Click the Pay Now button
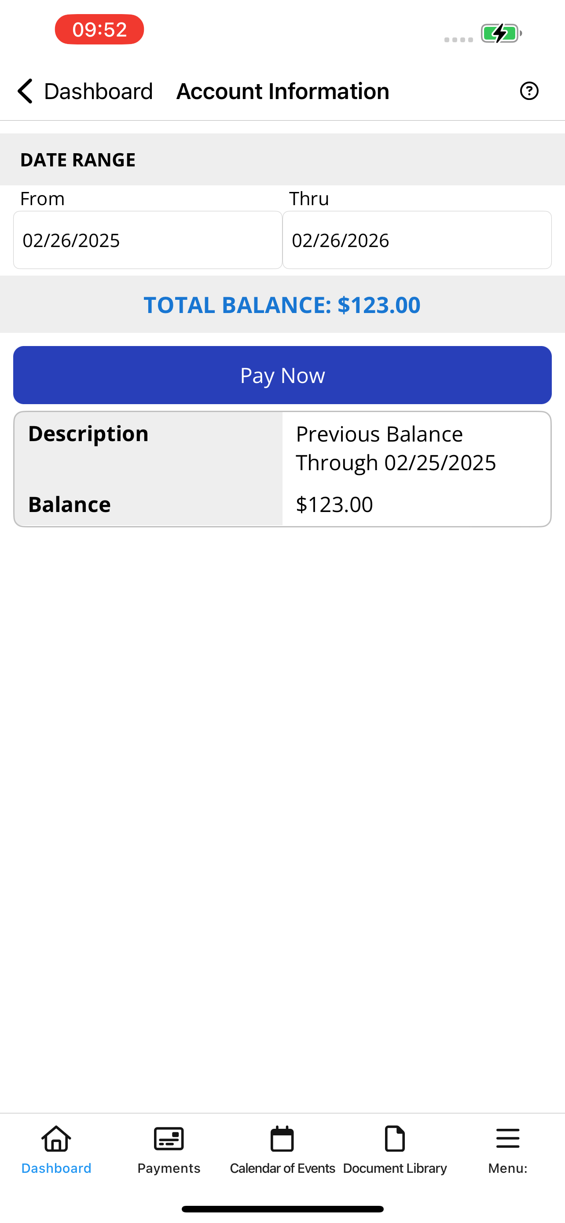The width and height of the screenshot is (565, 1223). tap(282, 375)
